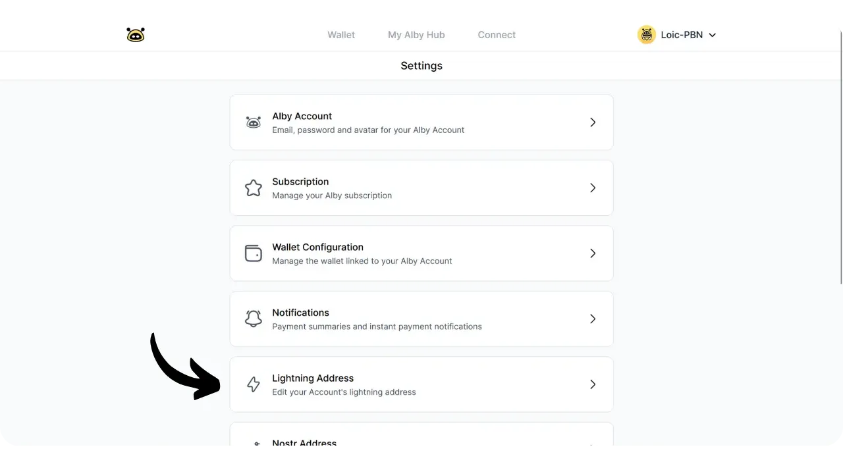Open Wallet Configuration settings title
Image resolution: width=843 pixels, height=466 pixels.
(x=317, y=247)
